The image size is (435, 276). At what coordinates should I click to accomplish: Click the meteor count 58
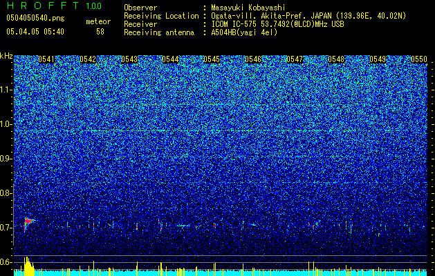(100, 32)
